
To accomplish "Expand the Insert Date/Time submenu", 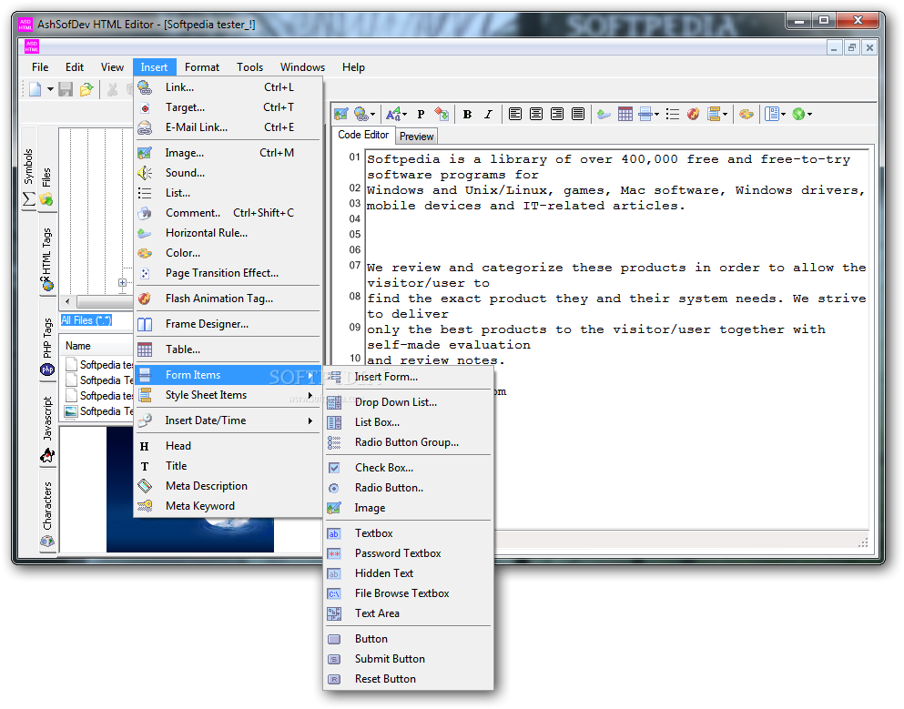I will click(x=228, y=420).
